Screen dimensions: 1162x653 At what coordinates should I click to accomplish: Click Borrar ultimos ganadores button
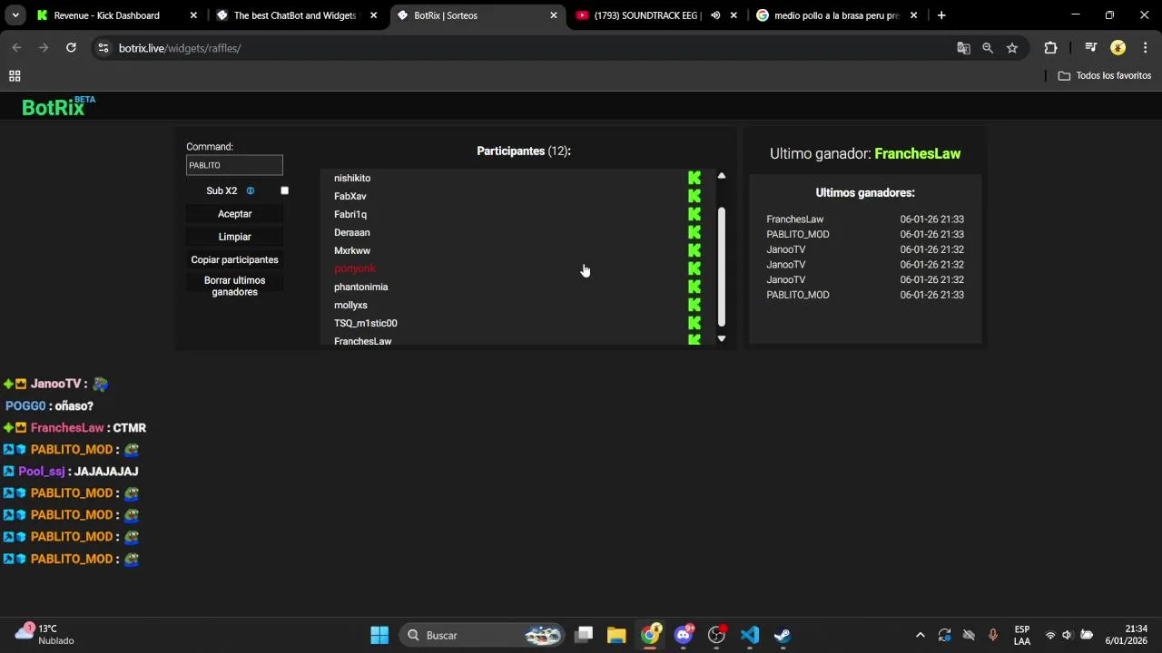click(234, 286)
